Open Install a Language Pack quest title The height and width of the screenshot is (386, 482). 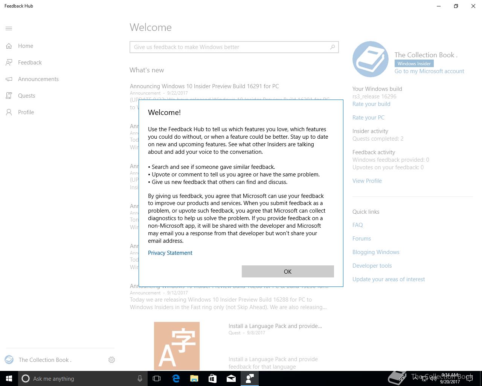coord(275,326)
